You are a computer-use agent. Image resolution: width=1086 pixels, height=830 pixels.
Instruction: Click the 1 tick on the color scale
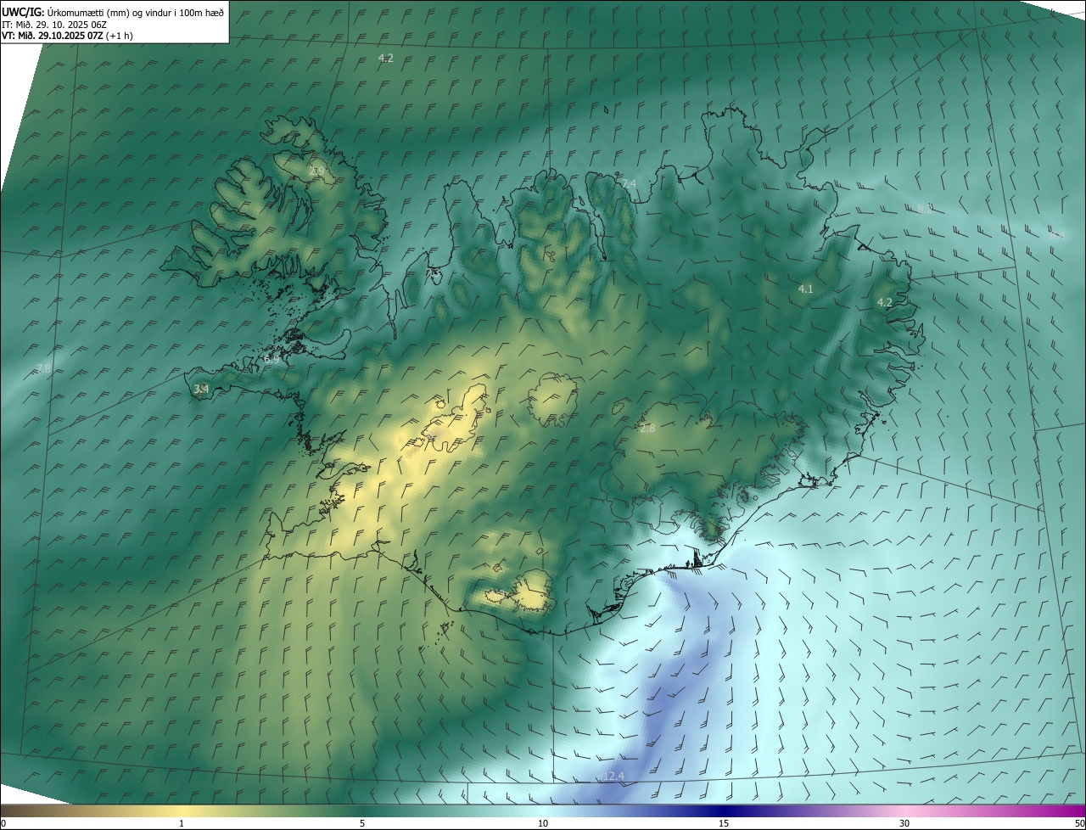coord(182,823)
